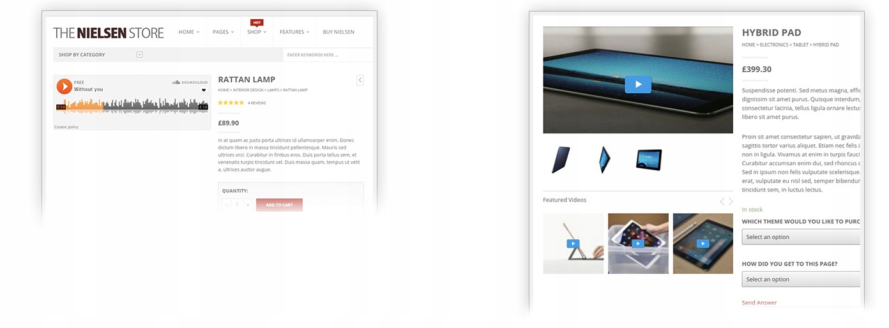Like the track with heart icon
889x328 pixels.
point(204,90)
